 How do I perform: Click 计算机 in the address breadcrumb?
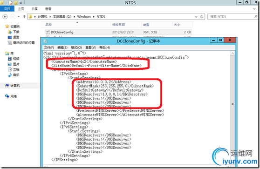click(42, 17)
